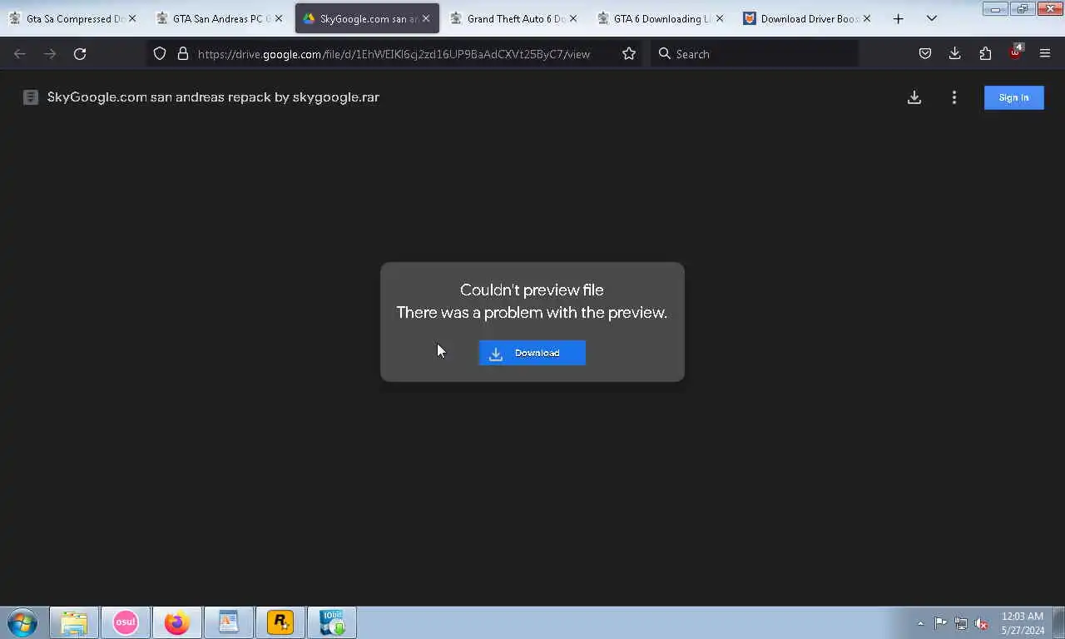The image size is (1065, 639).
Task: Switch to GTA San Andreas PC tab
Action: (x=220, y=18)
